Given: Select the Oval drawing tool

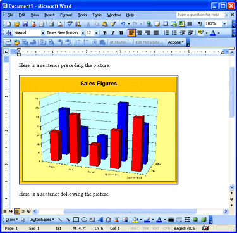Looking at the screenshot, I should click(x=84, y=220).
